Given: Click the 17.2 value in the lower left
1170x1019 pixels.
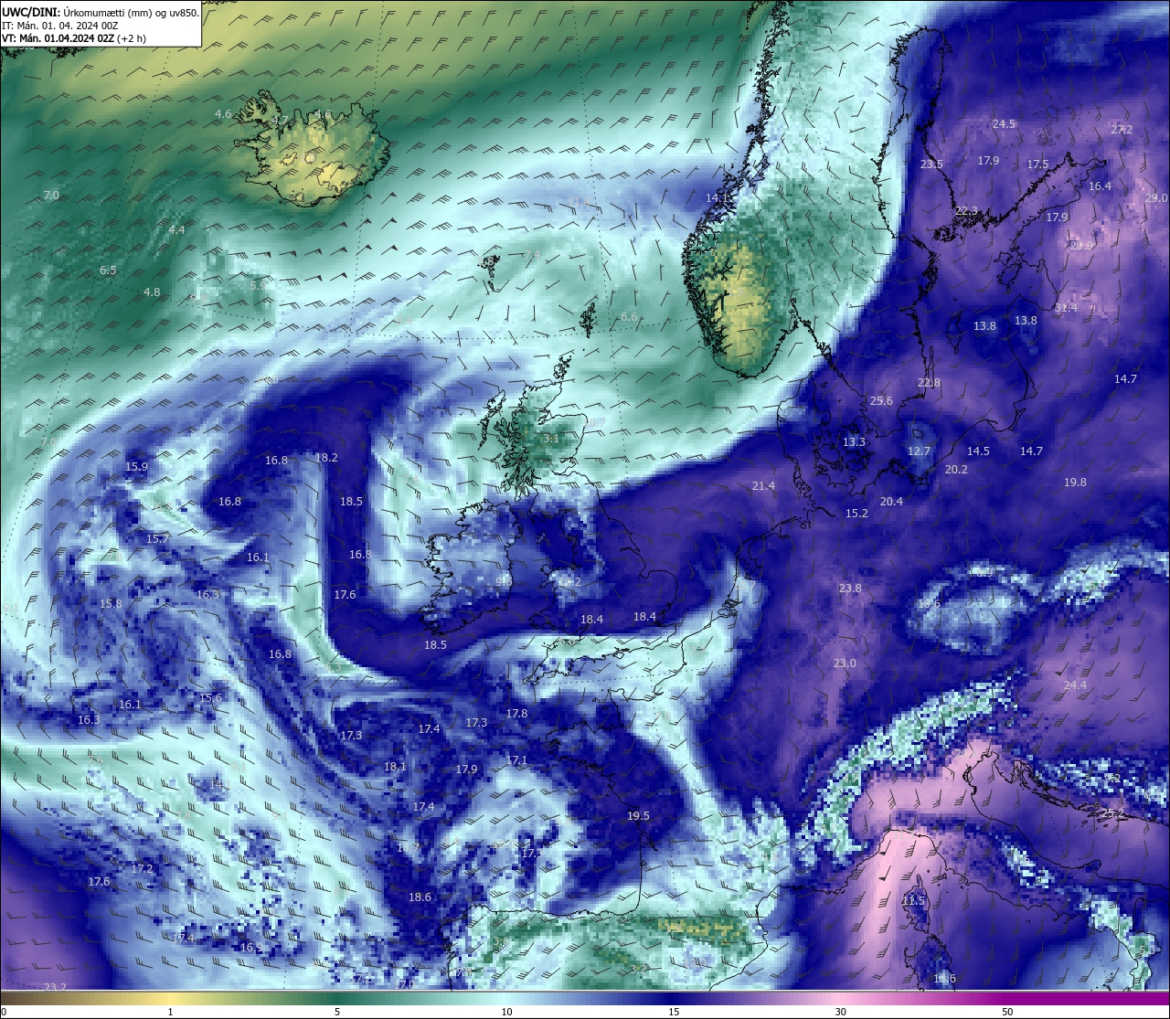Looking at the screenshot, I should 142,868.
